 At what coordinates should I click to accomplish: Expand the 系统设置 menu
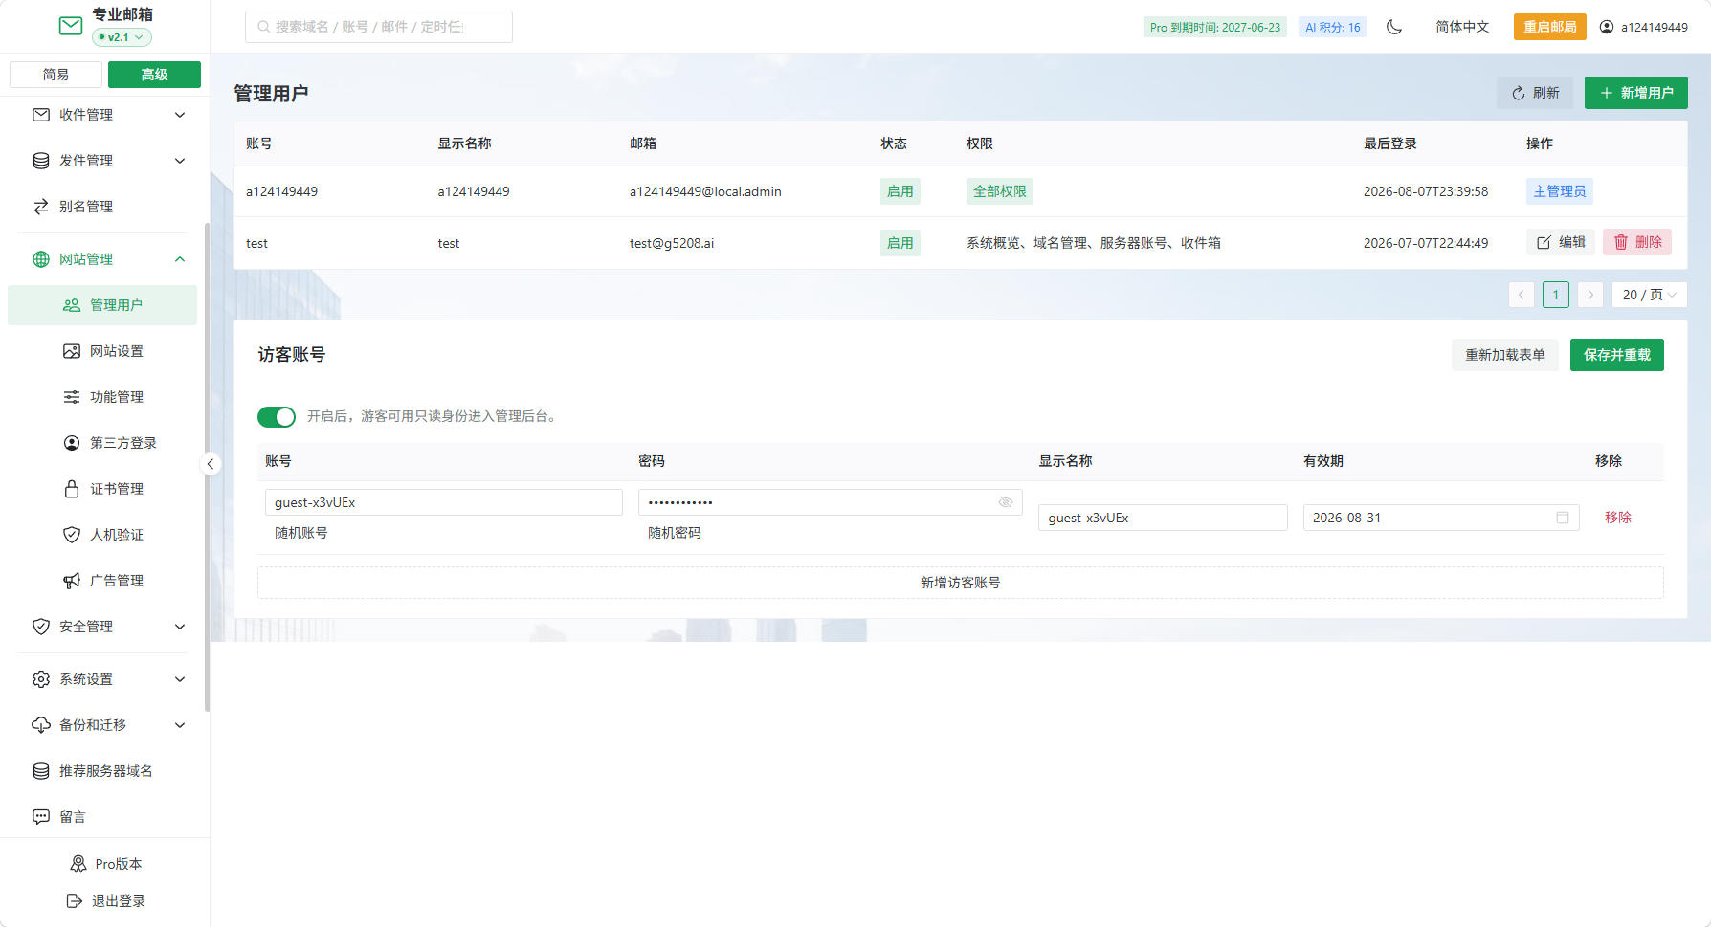click(180, 679)
